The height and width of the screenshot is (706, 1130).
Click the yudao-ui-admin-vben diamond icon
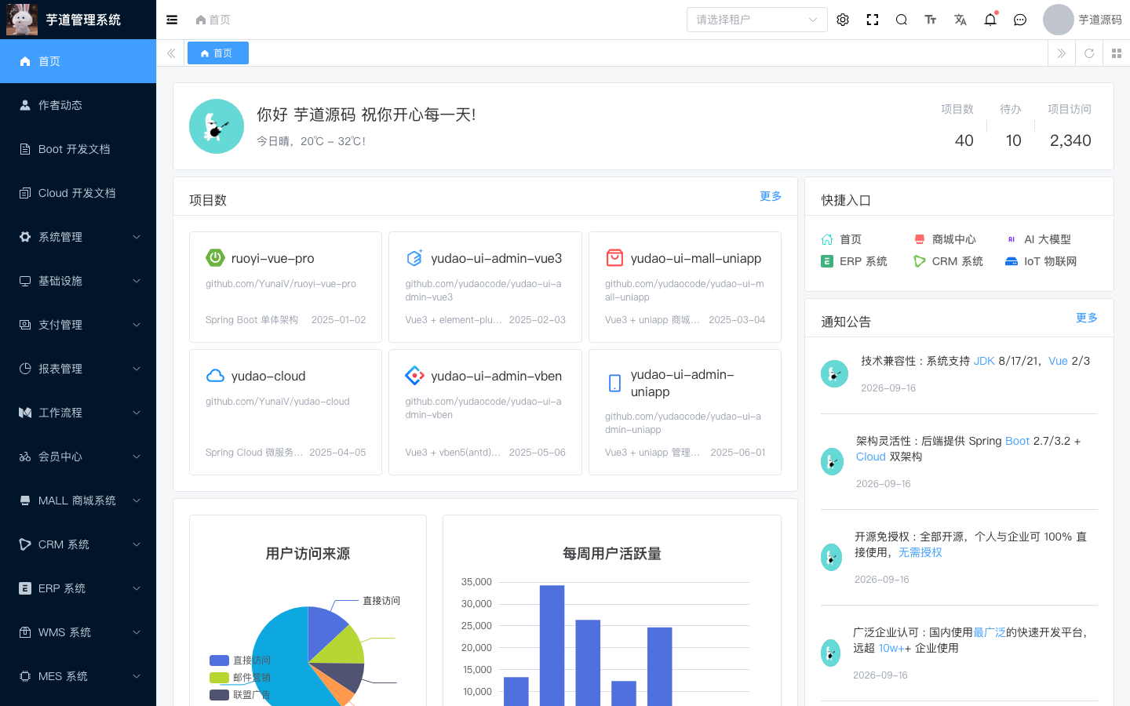click(x=415, y=376)
